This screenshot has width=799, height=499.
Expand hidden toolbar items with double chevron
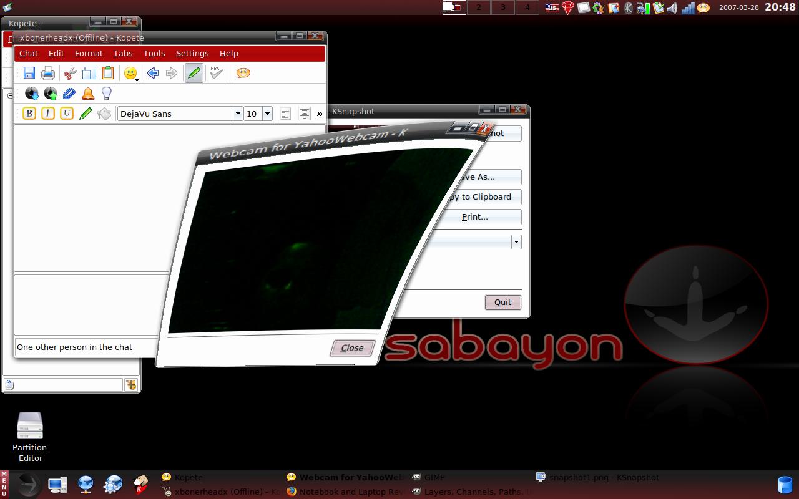(320, 114)
